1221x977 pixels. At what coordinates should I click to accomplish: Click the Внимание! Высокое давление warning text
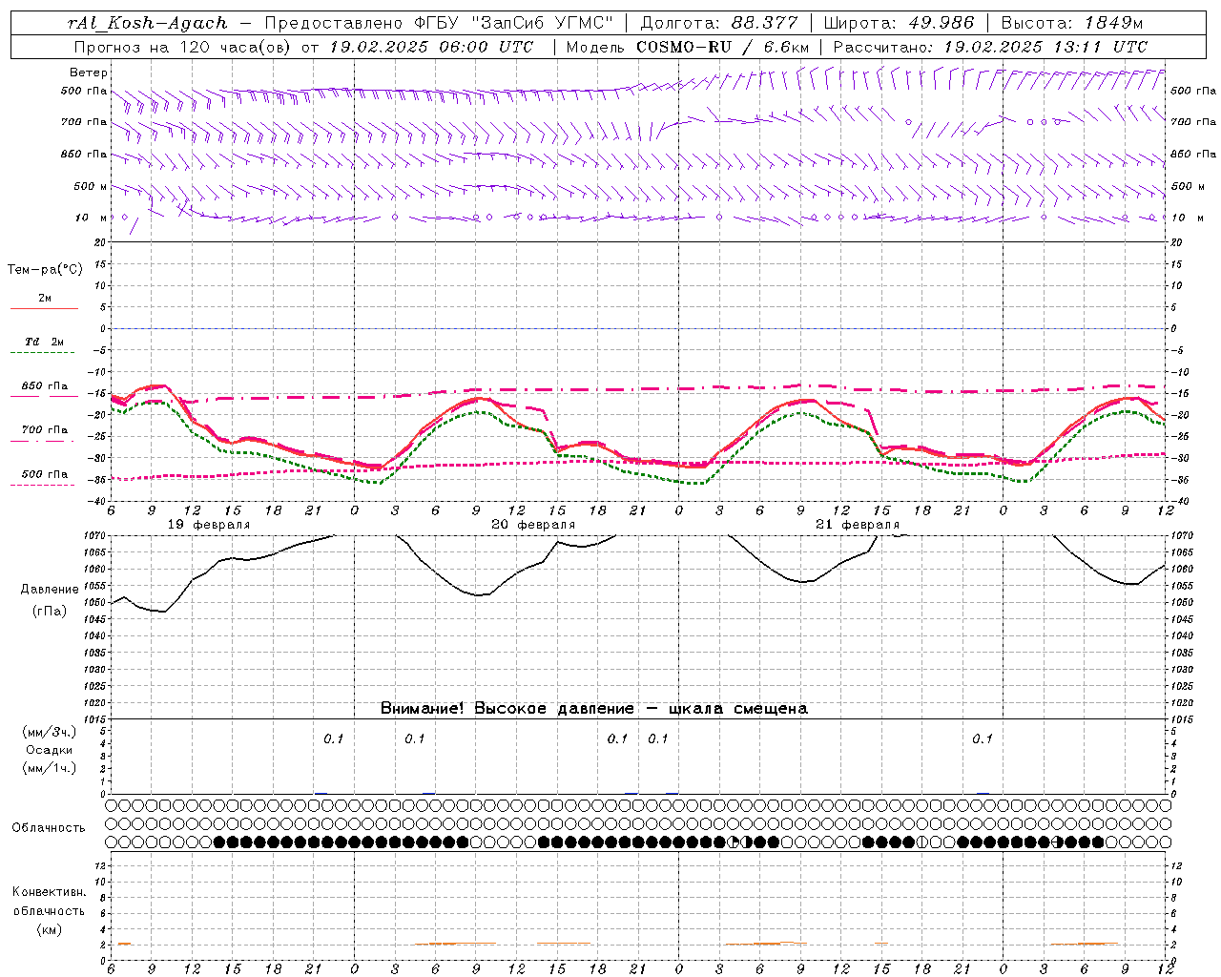[593, 708]
